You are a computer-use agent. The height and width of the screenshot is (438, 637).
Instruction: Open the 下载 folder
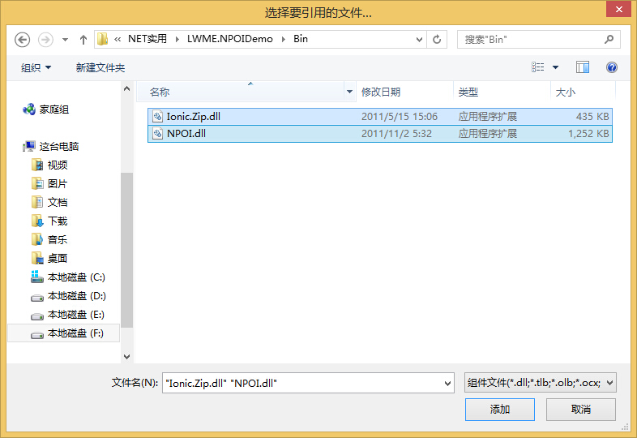[x=58, y=221]
